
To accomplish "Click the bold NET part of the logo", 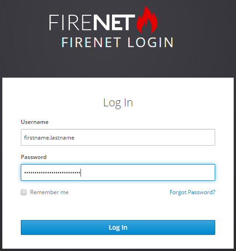I will pos(114,22).
